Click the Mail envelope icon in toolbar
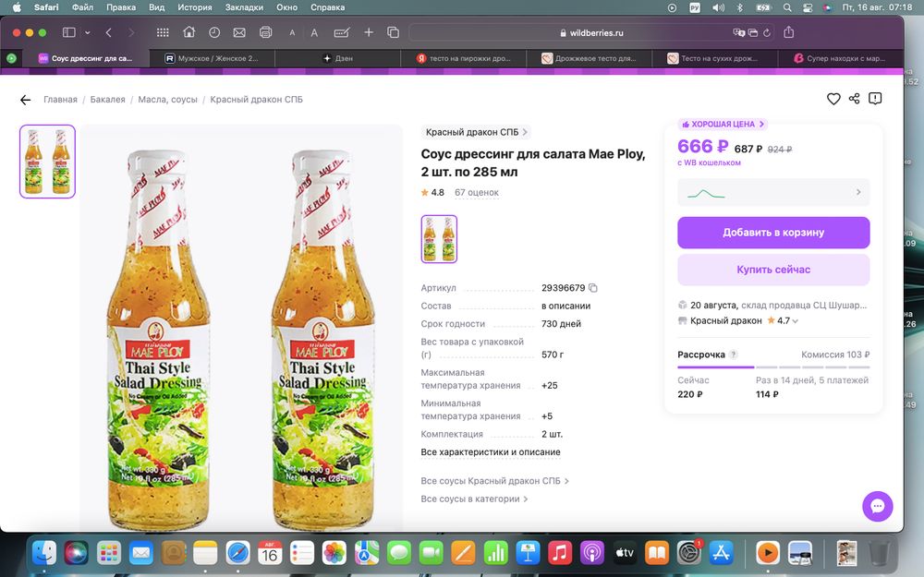The image size is (924, 577). (x=239, y=33)
